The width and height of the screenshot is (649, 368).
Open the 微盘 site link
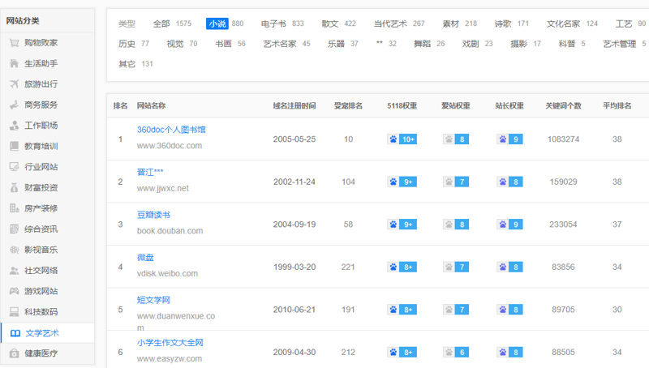pos(145,257)
